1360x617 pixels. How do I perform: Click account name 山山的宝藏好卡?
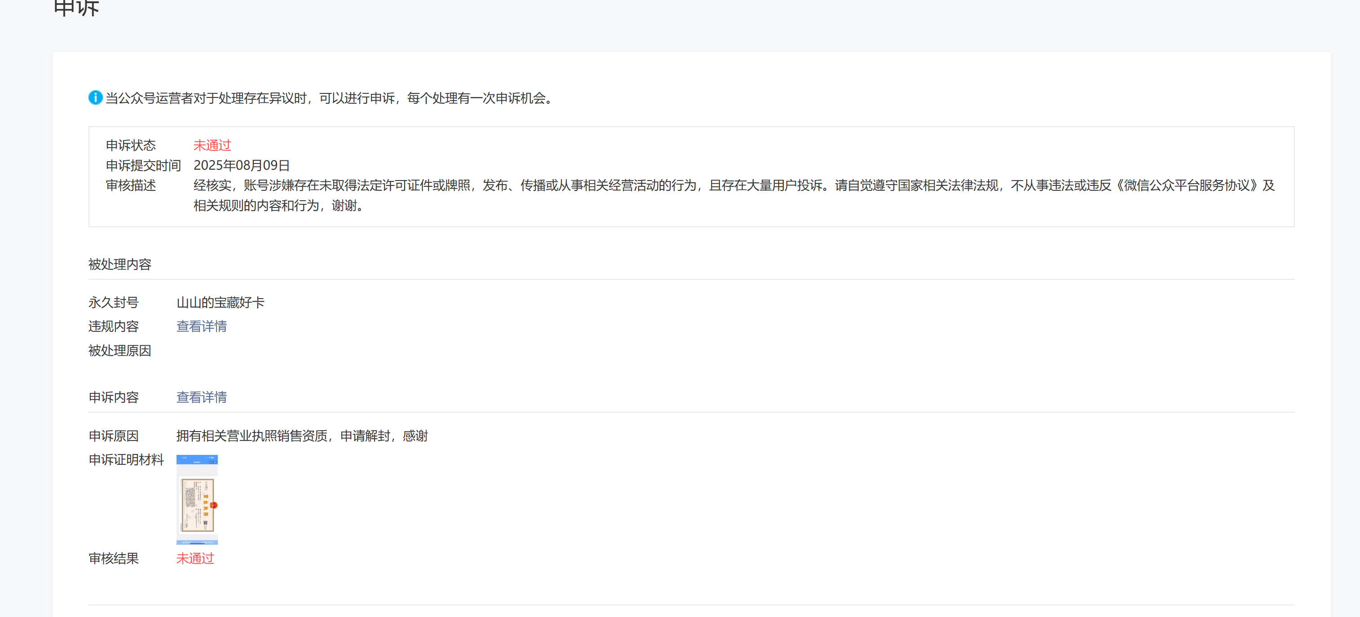pyautogui.click(x=220, y=302)
